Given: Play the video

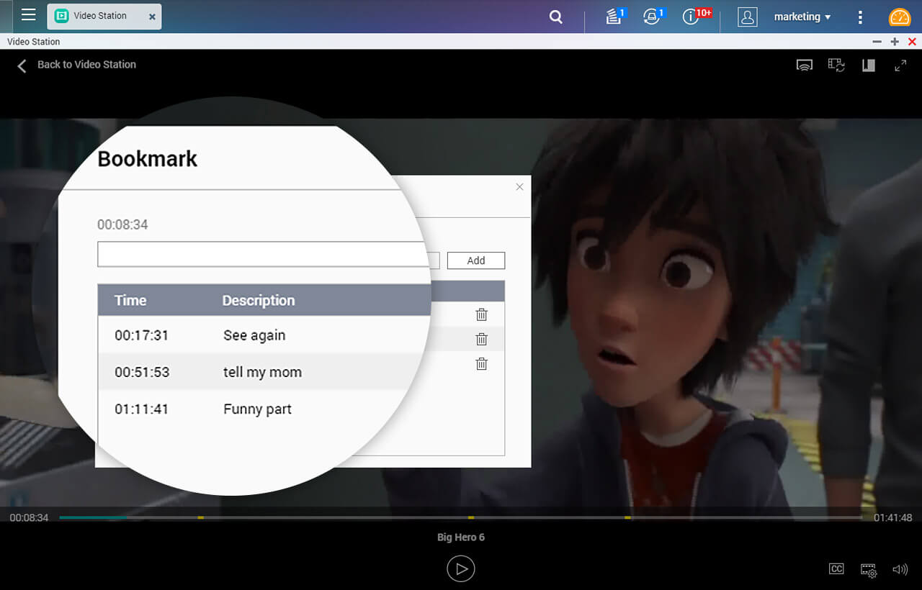Looking at the screenshot, I should point(461,569).
